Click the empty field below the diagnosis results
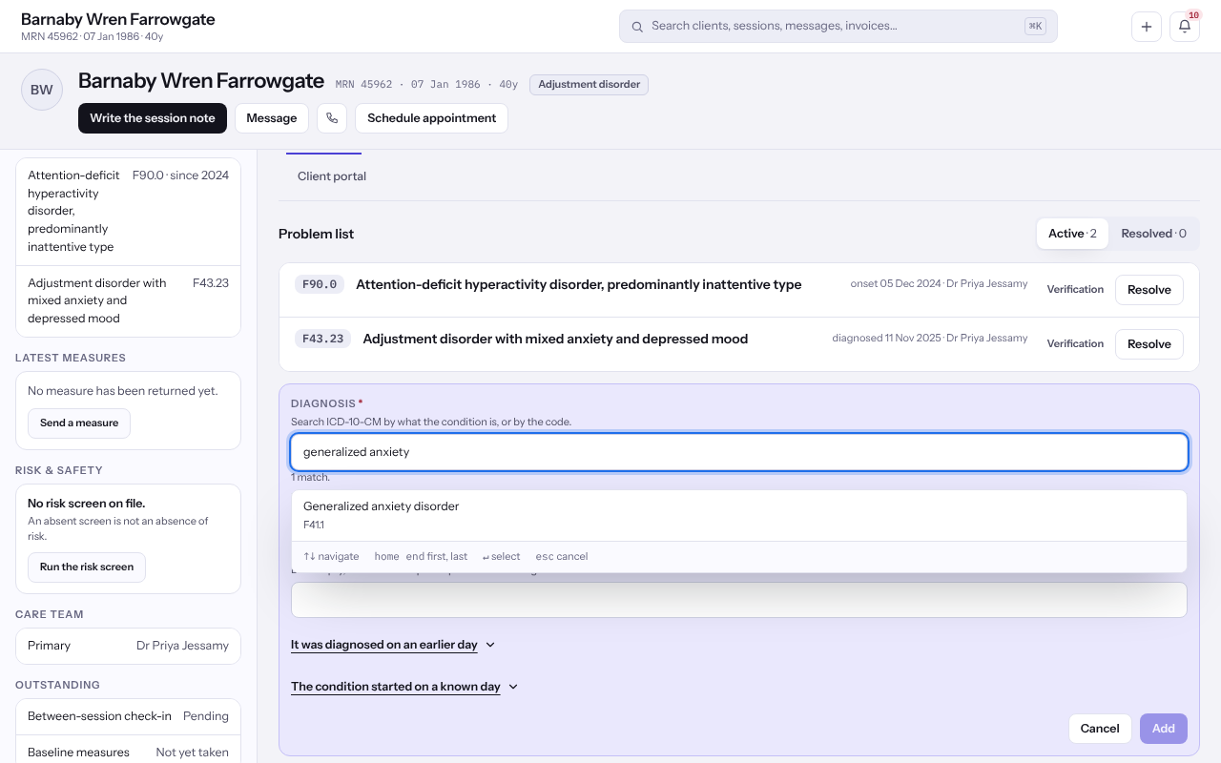The image size is (1221, 763). tap(739, 601)
